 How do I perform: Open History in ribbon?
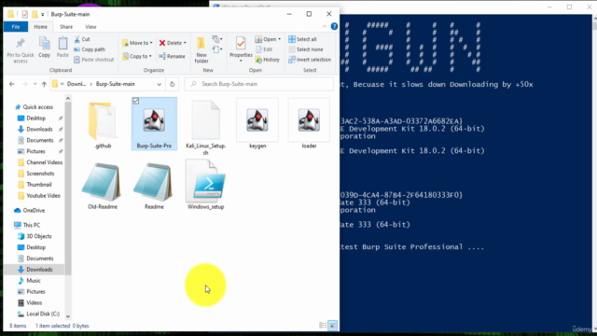(x=268, y=60)
